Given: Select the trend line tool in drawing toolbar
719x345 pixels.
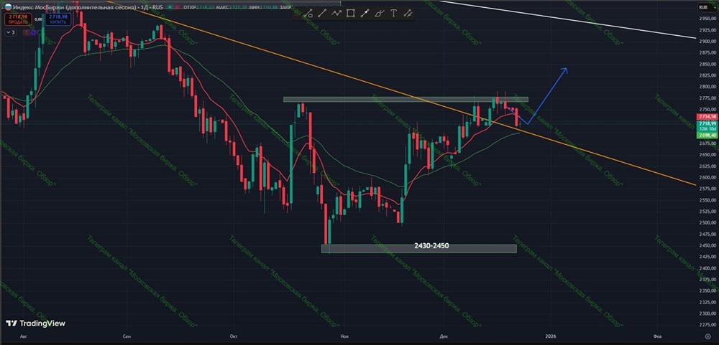Looking at the screenshot, I should (x=322, y=14).
